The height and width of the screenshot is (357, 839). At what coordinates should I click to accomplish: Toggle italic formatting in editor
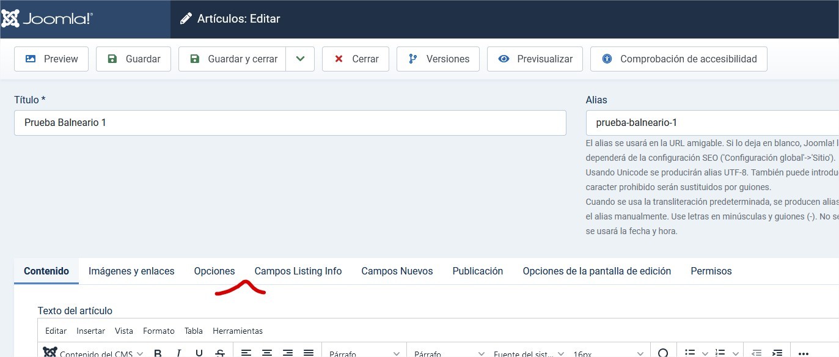(x=179, y=353)
